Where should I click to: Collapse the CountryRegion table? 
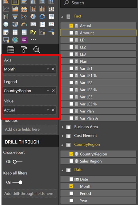click(62, 145)
